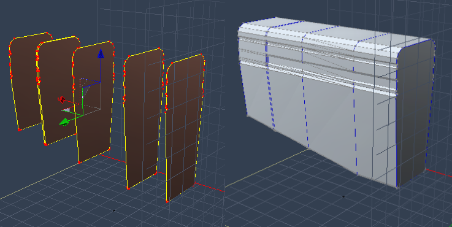Pick the solid blue outline edge of the end cap
Screen dimensions: 452x227
397,121
